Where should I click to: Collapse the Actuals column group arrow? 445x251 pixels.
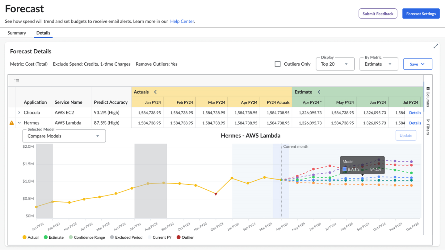tap(155, 92)
